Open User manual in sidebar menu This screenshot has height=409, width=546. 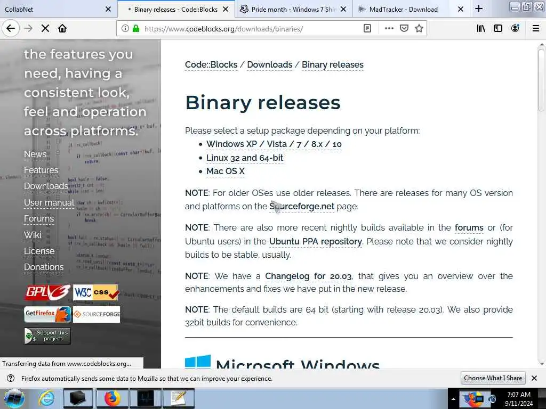[x=49, y=203]
